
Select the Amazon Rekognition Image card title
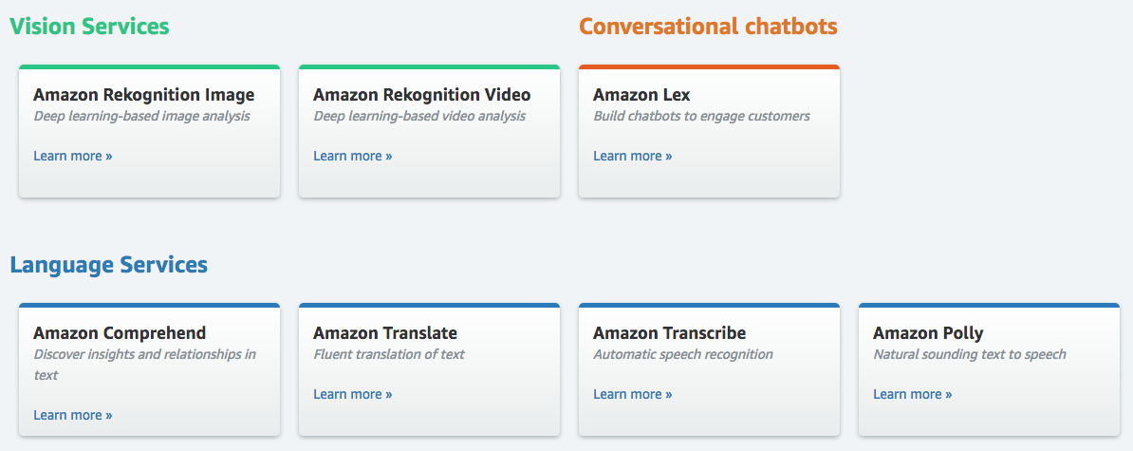point(144,95)
